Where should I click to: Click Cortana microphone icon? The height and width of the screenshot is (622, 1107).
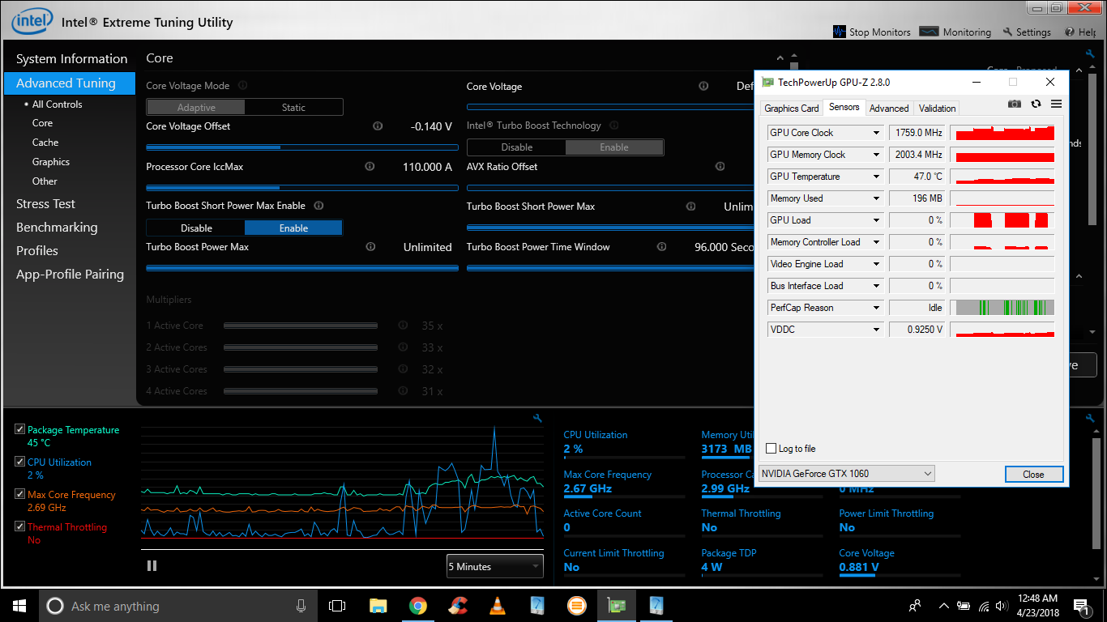click(x=301, y=606)
